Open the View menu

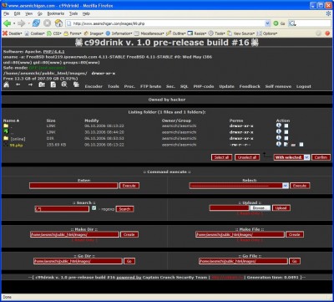point(28,13)
